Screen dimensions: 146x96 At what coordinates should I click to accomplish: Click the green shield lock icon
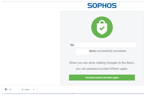(x=102, y=27)
